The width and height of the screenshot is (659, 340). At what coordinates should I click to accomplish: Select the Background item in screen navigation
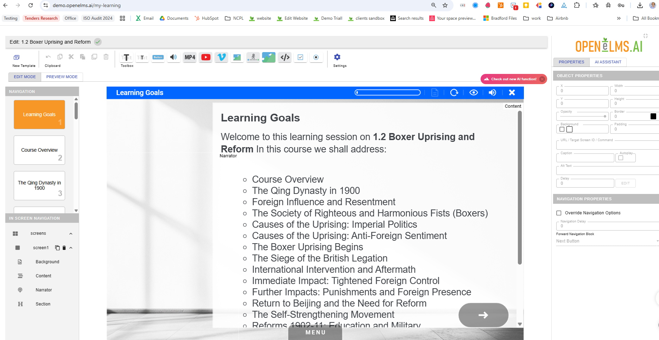pos(47,262)
